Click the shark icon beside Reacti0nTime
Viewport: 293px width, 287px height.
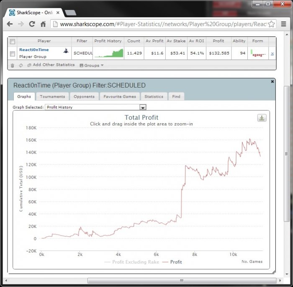(66, 51)
